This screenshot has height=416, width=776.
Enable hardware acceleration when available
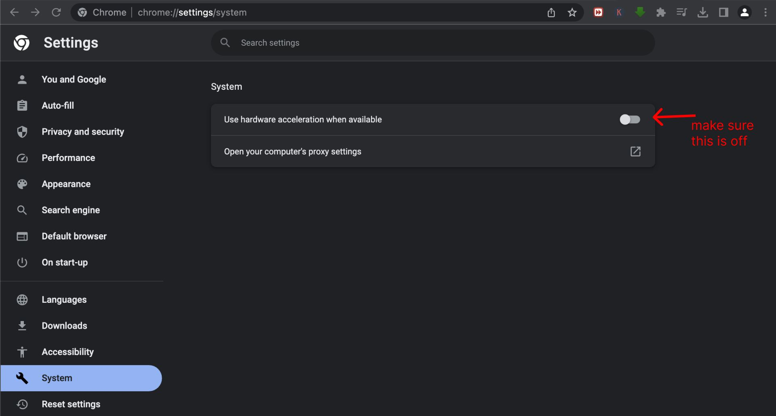tap(629, 119)
